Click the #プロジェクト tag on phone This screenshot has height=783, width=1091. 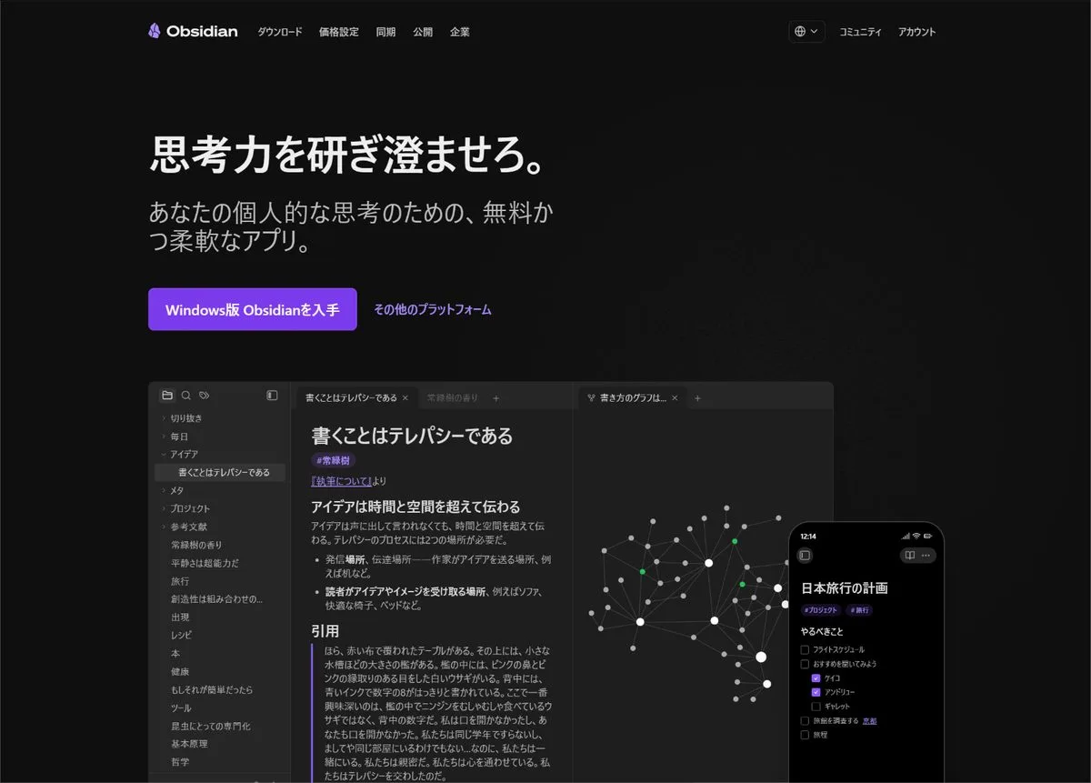(x=821, y=610)
